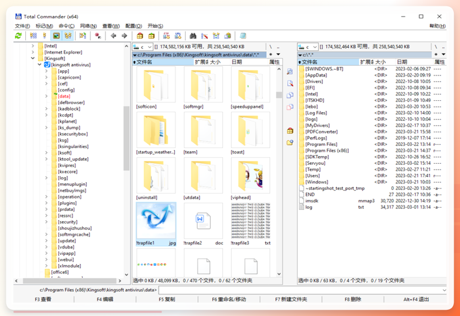
Task: Expand the [plugins] tree folder chevron
Action: pyautogui.click(x=46, y=203)
